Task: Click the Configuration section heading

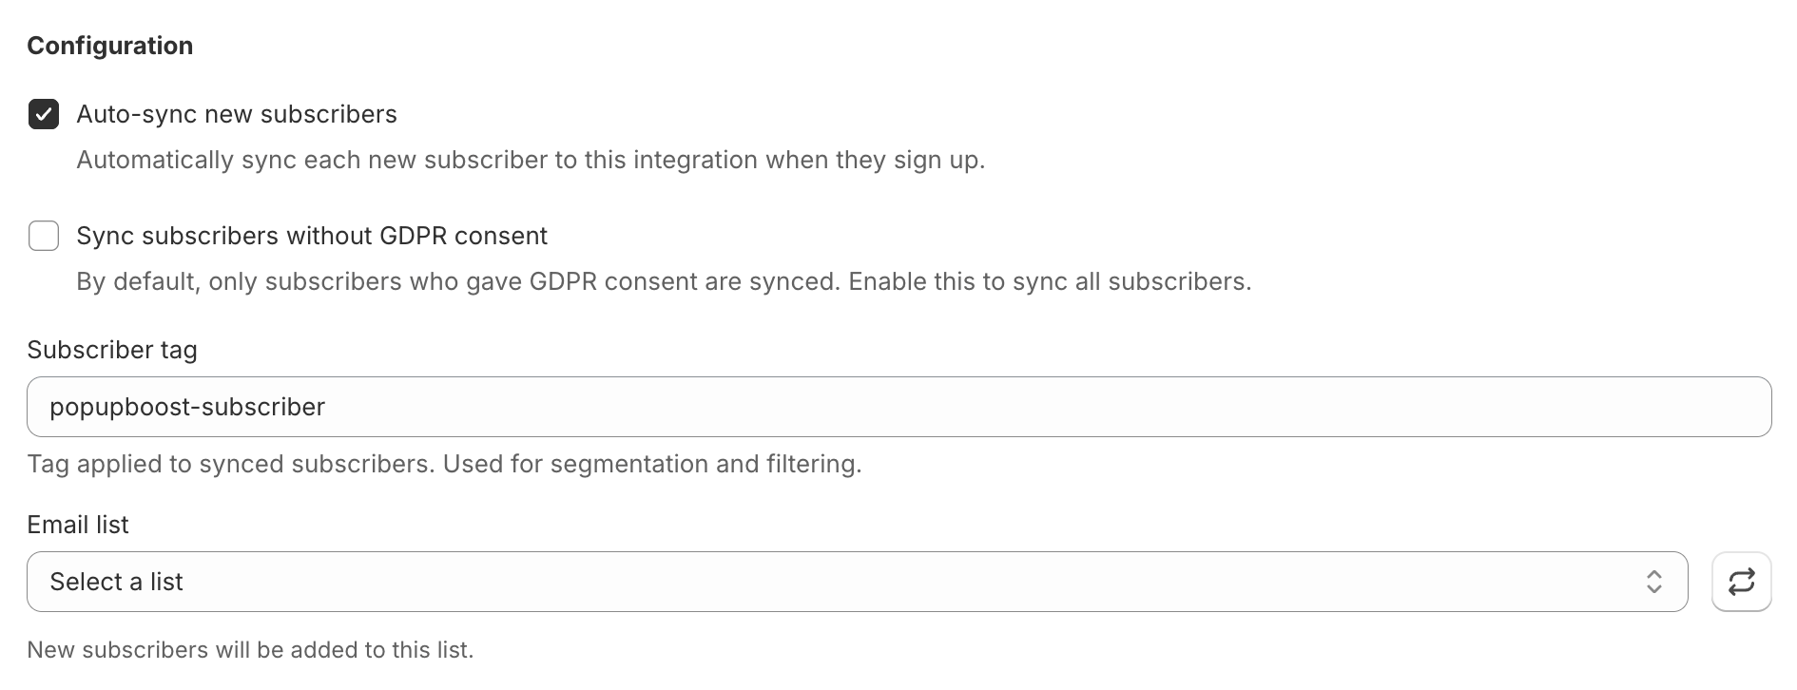Action: [110, 46]
